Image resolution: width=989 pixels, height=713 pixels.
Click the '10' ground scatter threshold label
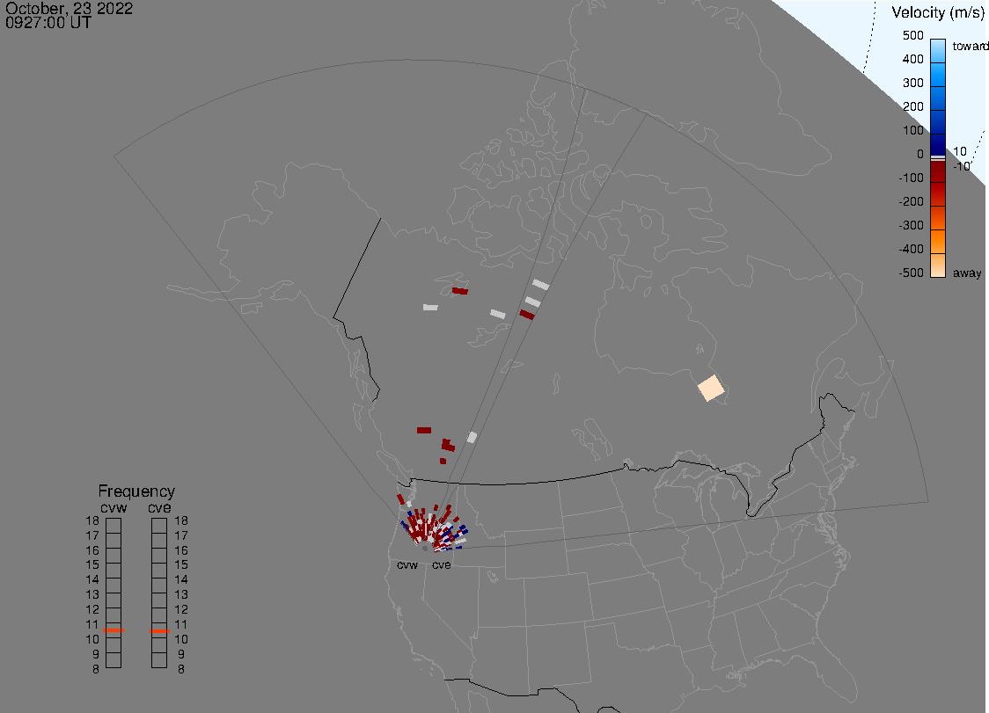click(959, 151)
